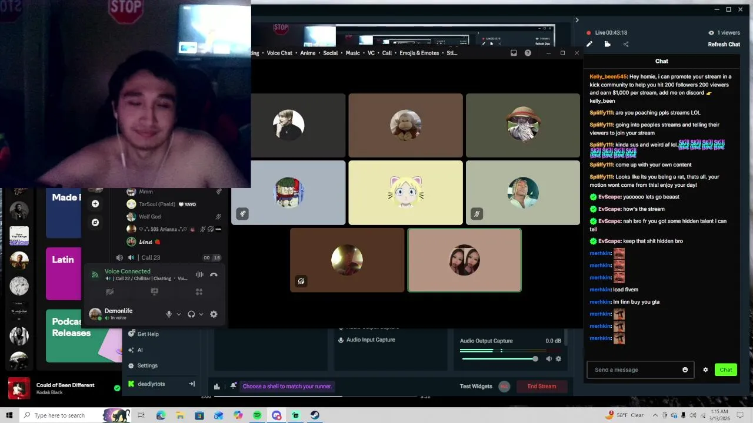Viewport: 753px width, 423px height.
Task: Show hidden system tray icons chevron
Action: pos(655,415)
